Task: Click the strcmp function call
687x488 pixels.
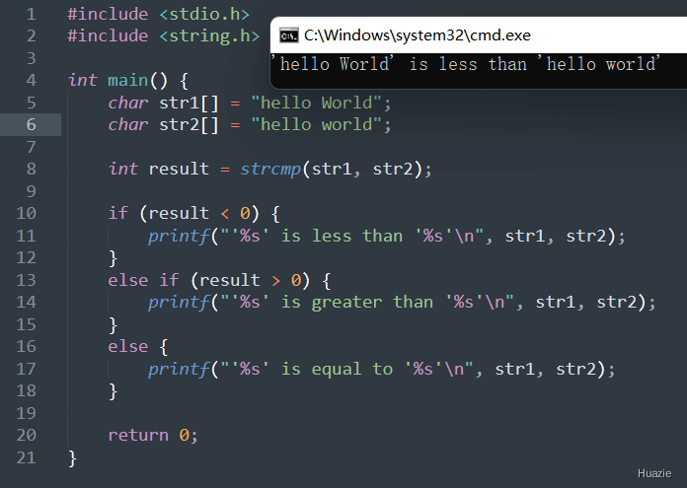Action: click(270, 170)
